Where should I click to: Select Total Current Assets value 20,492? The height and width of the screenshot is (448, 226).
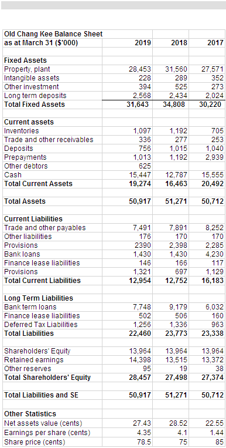point(213,183)
